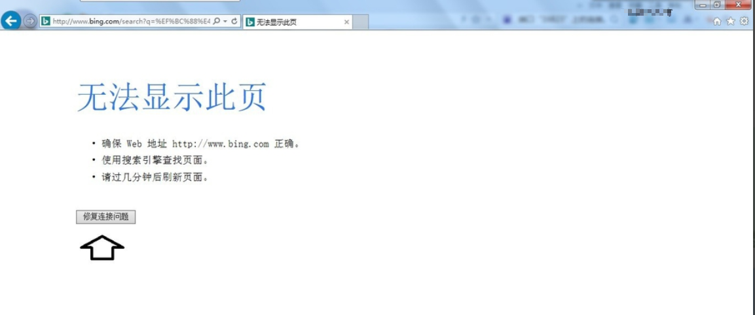Screen dimensions: 755x315
Task: Open the address bar dropdown arrow
Action: click(x=225, y=22)
